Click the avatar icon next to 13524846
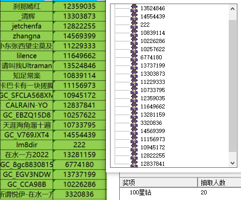The height and width of the screenshot is (200, 241). pos(134,8)
